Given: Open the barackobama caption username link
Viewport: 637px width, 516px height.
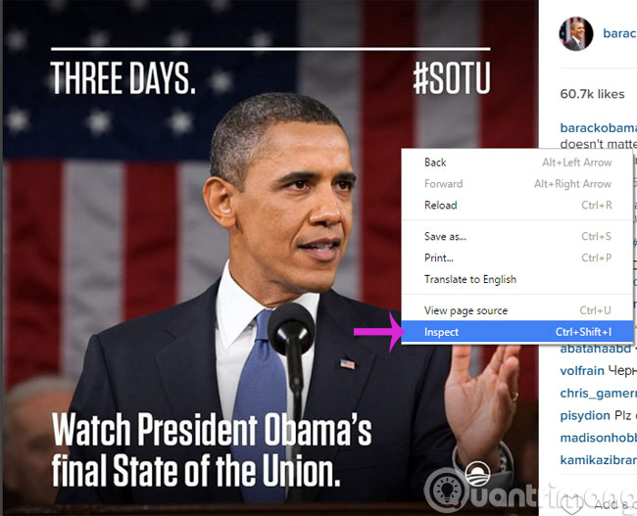Looking at the screenshot, I should (x=599, y=128).
